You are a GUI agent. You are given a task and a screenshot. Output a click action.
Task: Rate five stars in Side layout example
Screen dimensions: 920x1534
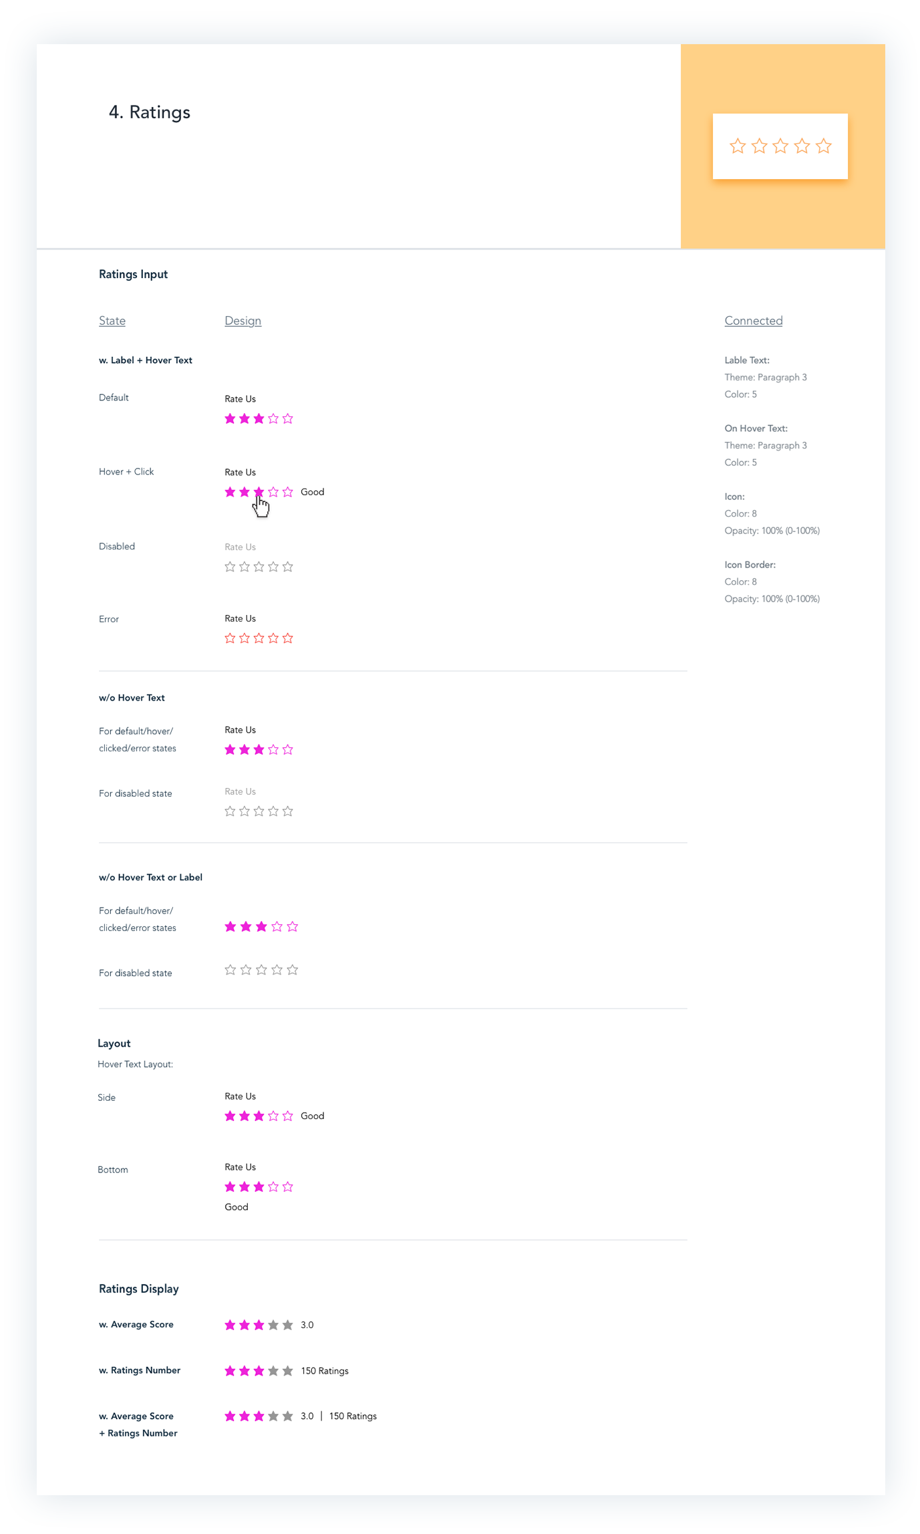click(288, 1116)
